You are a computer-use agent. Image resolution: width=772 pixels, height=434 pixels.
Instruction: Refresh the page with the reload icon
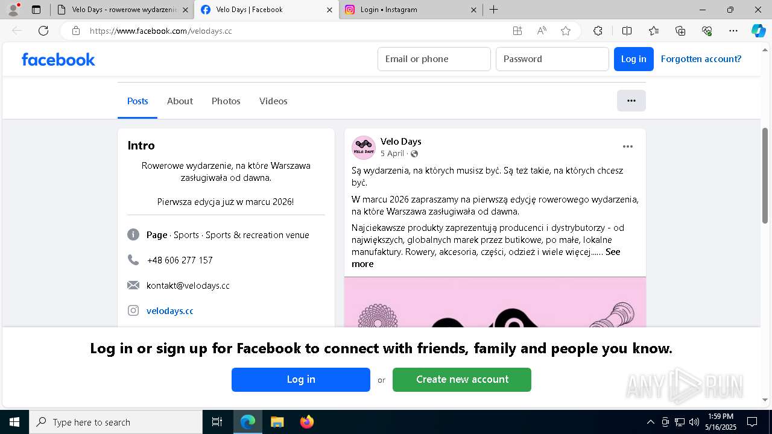tap(43, 31)
